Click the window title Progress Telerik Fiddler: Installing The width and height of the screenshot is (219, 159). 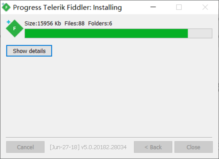(x=67, y=7)
